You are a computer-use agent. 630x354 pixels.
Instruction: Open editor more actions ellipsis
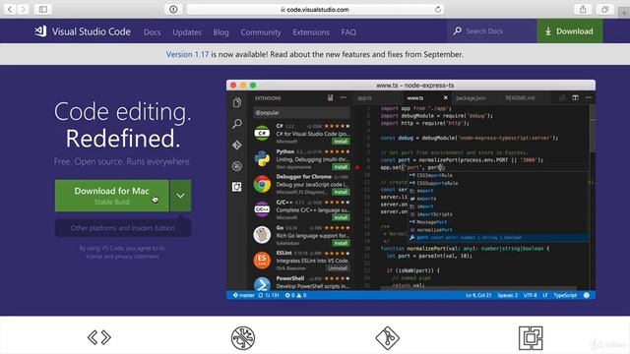[589, 97]
